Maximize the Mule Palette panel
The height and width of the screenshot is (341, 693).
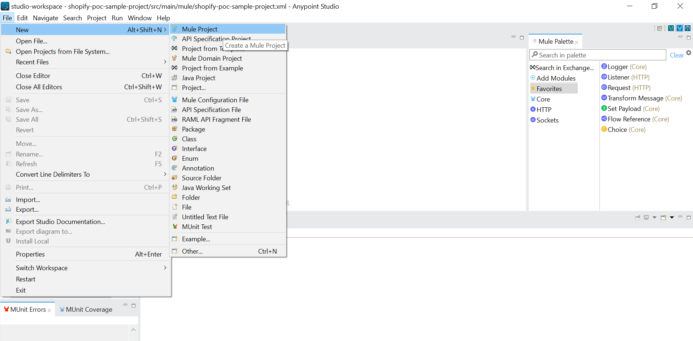[x=689, y=38]
